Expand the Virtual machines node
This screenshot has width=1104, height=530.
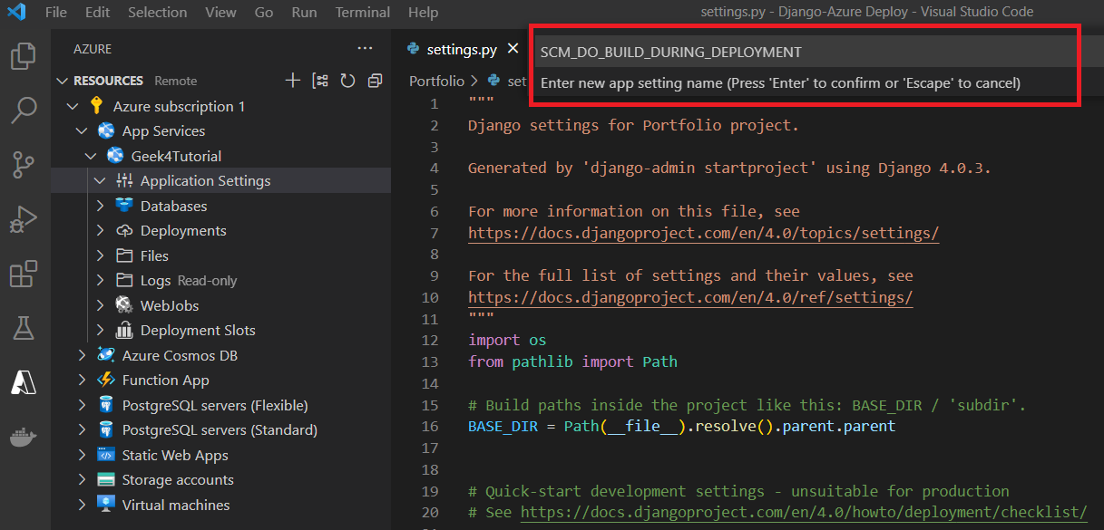click(x=82, y=505)
